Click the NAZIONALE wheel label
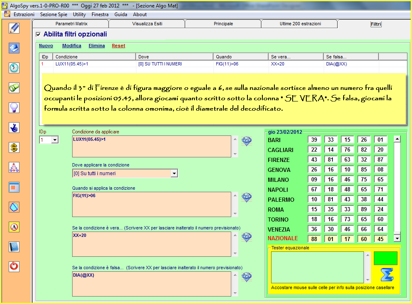The image size is (412, 304). point(283,239)
